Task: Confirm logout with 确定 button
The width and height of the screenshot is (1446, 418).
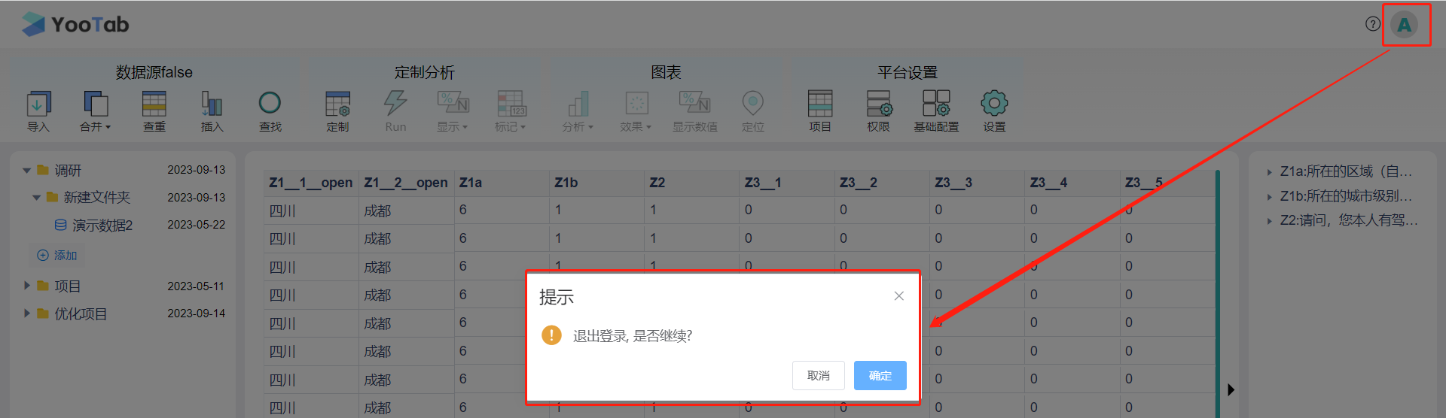Action: tap(880, 376)
